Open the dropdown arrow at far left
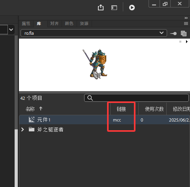The width and height of the screenshot is (190, 187). tap(11, 30)
